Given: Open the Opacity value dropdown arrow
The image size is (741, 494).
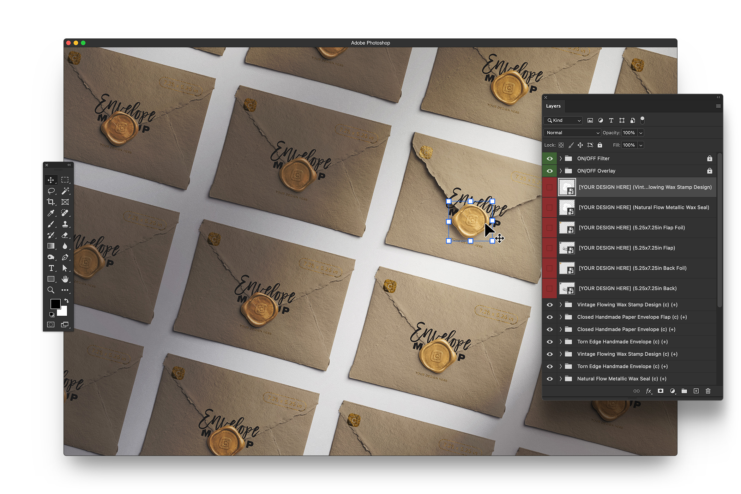Looking at the screenshot, I should (x=641, y=133).
